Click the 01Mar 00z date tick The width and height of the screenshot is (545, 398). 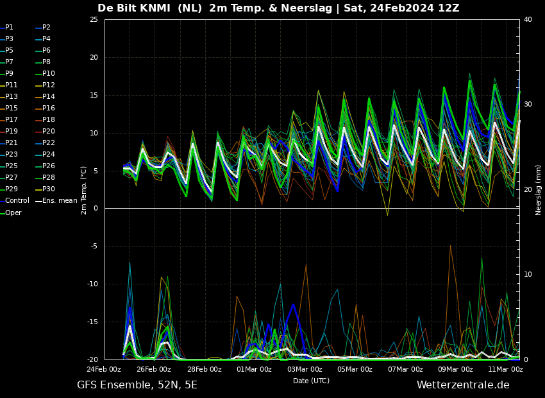point(254,370)
